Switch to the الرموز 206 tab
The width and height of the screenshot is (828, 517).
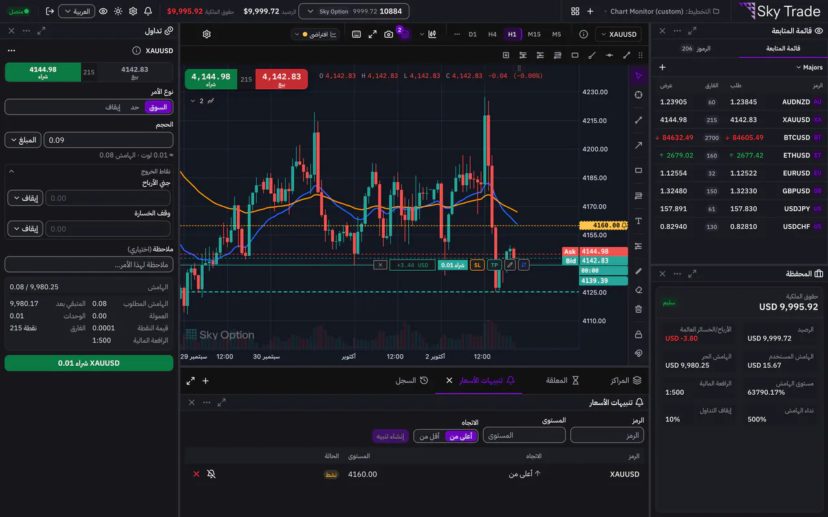click(695, 48)
